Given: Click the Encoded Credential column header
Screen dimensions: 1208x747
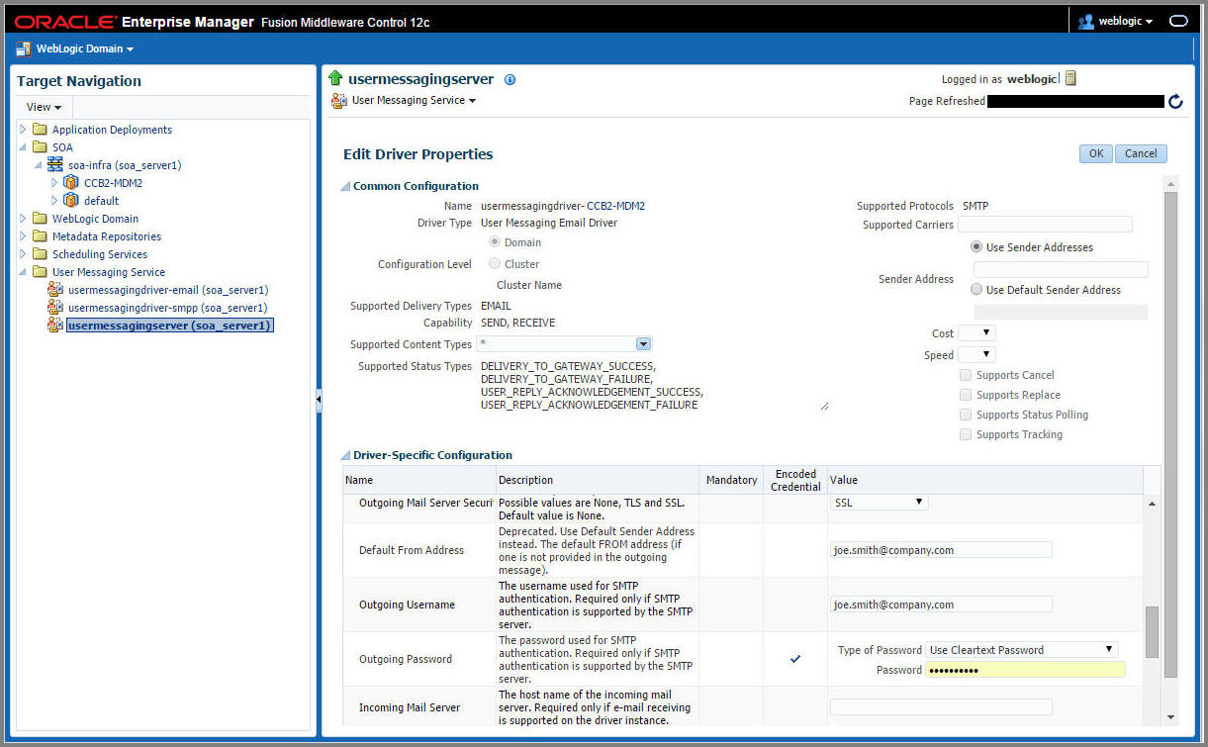Looking at the screenshot, I should coord(795,480).
